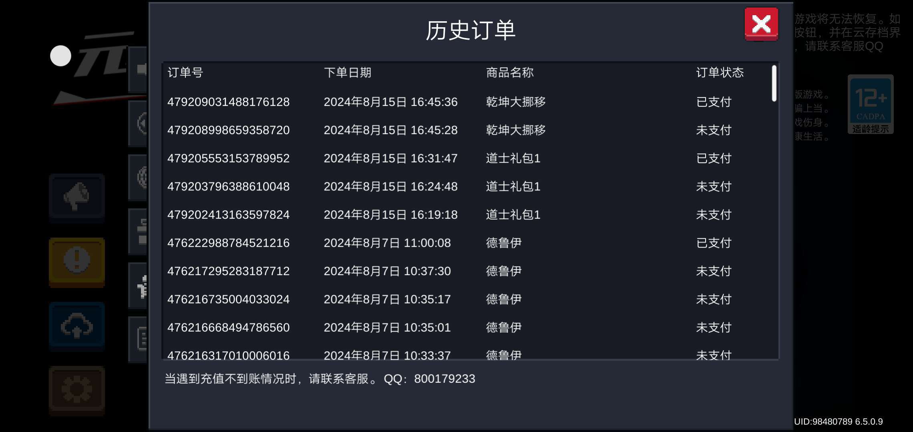913x432 pixels.
Task: Click 未支付 status of the 10:37:30 order
Action: click(714, 271)
